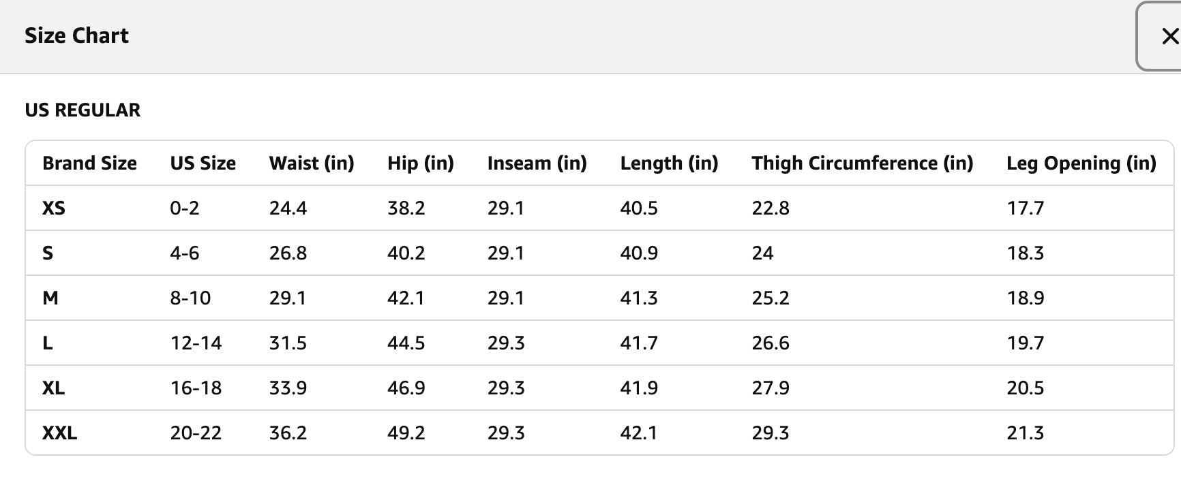1181x485 pixels.
Task: Click the S brand size row label
Action: (x=48, y=253)
